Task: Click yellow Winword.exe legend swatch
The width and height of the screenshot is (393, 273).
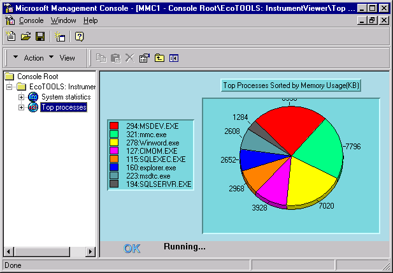Action: 114,142
